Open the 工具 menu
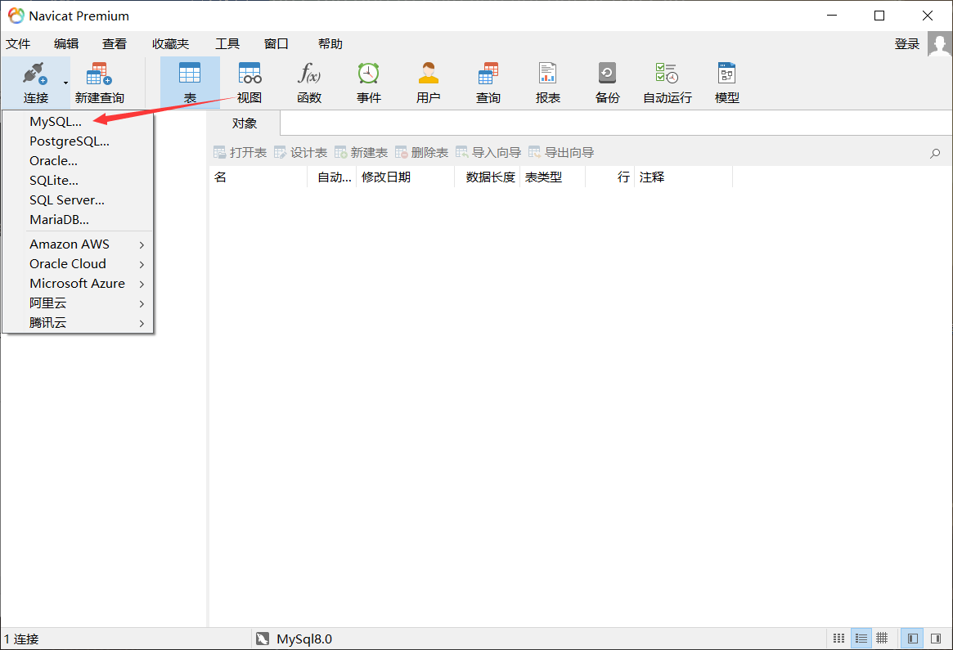 (227, 44)
